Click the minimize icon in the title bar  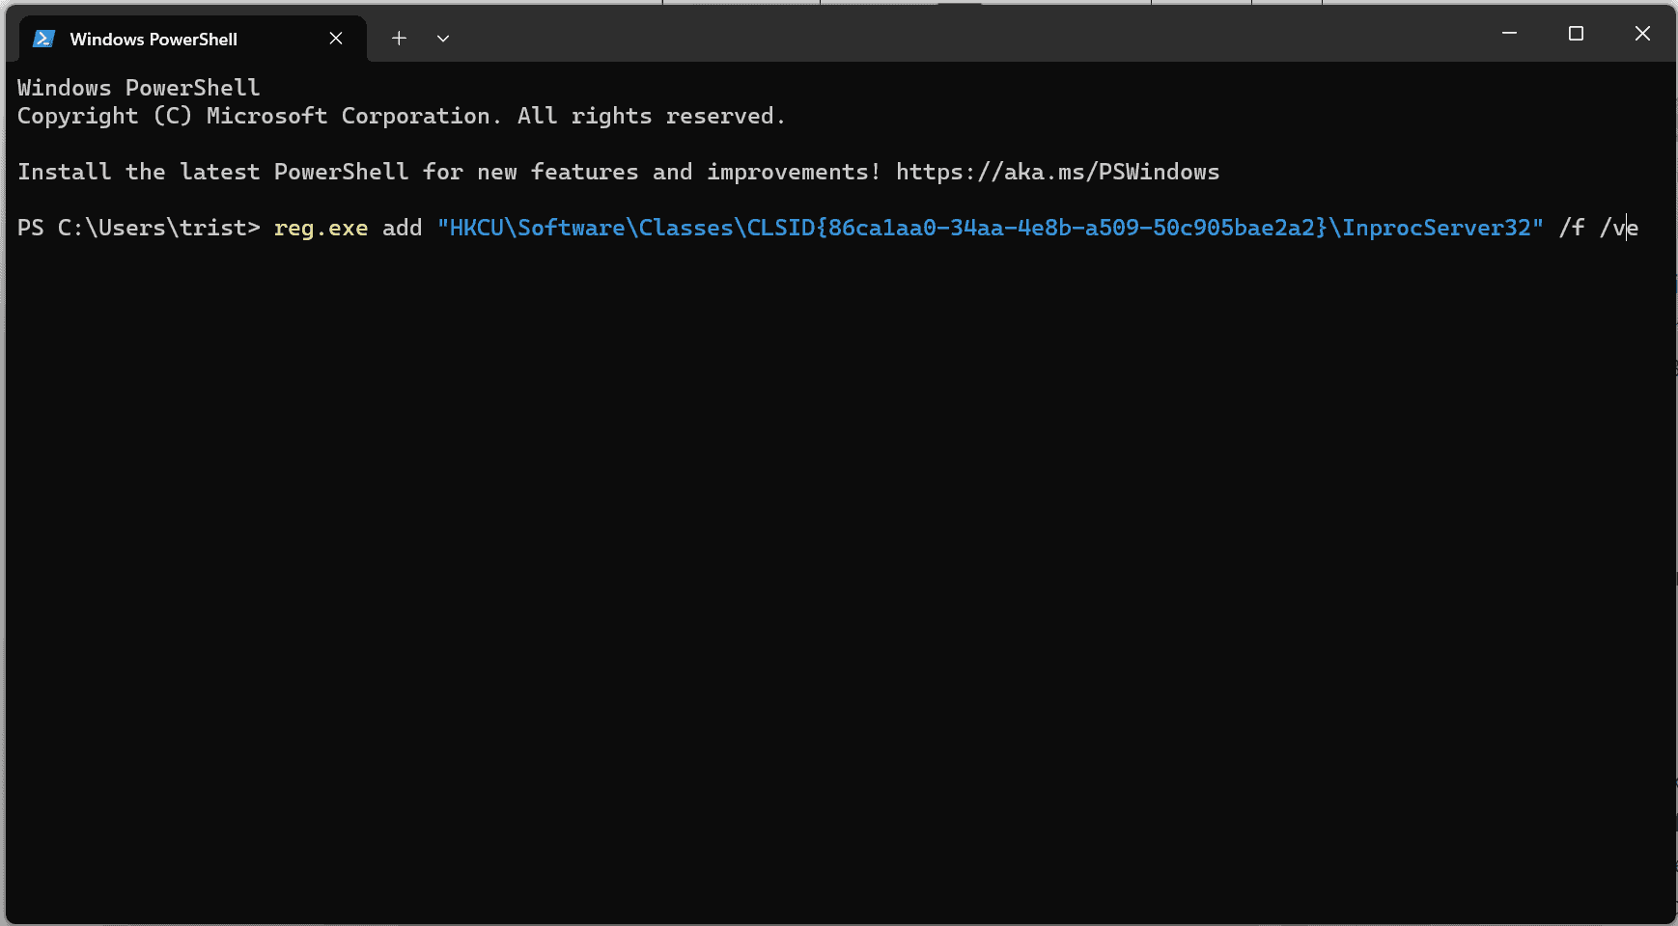[1509, 33]
